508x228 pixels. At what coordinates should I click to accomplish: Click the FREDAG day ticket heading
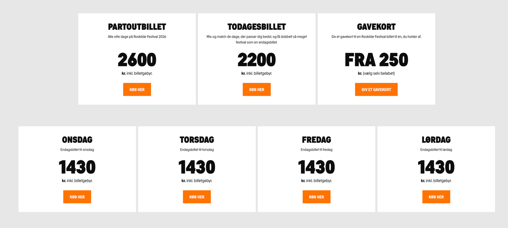(316, 140)
